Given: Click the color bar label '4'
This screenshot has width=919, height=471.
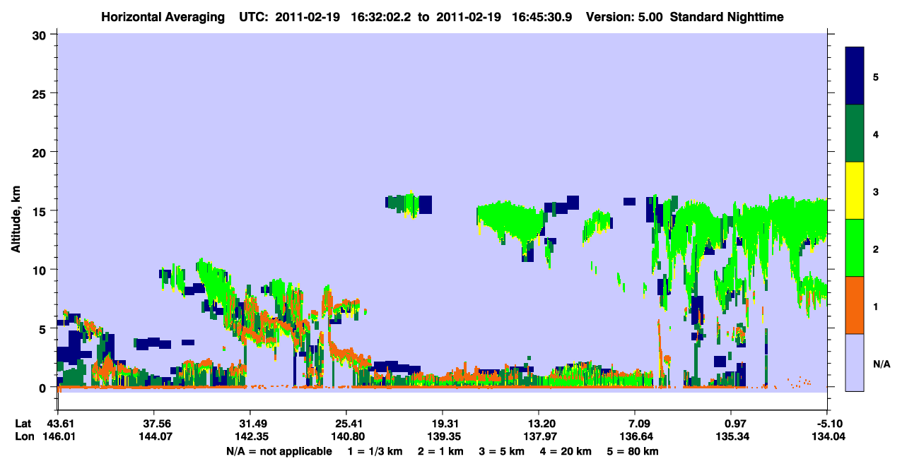Looking at the screenshot, I should pos(876,133).
